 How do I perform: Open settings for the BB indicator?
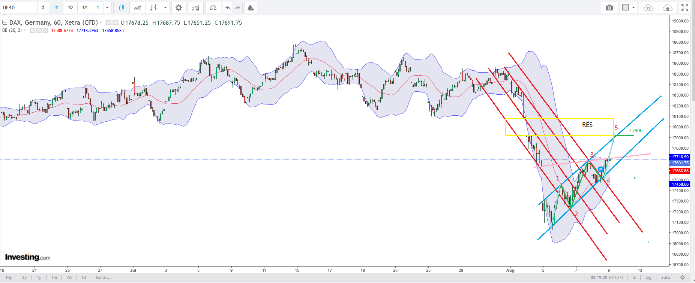pos(39,30)
